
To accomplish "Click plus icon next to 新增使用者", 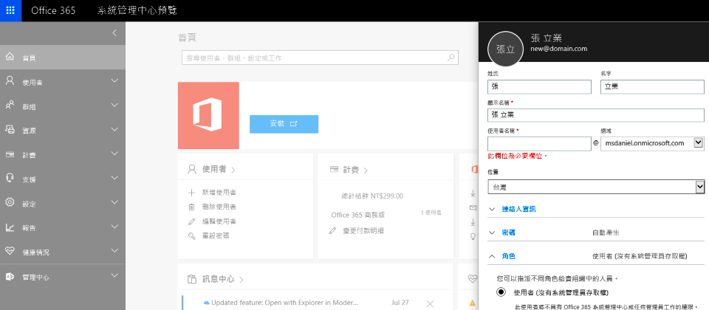I will click(192, 193).
